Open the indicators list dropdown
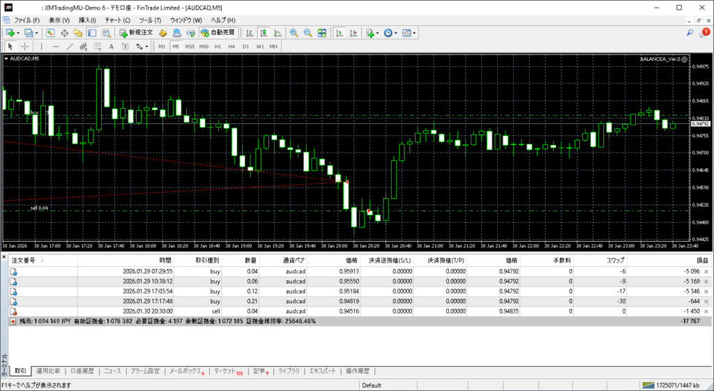 [x=372, y=33]
